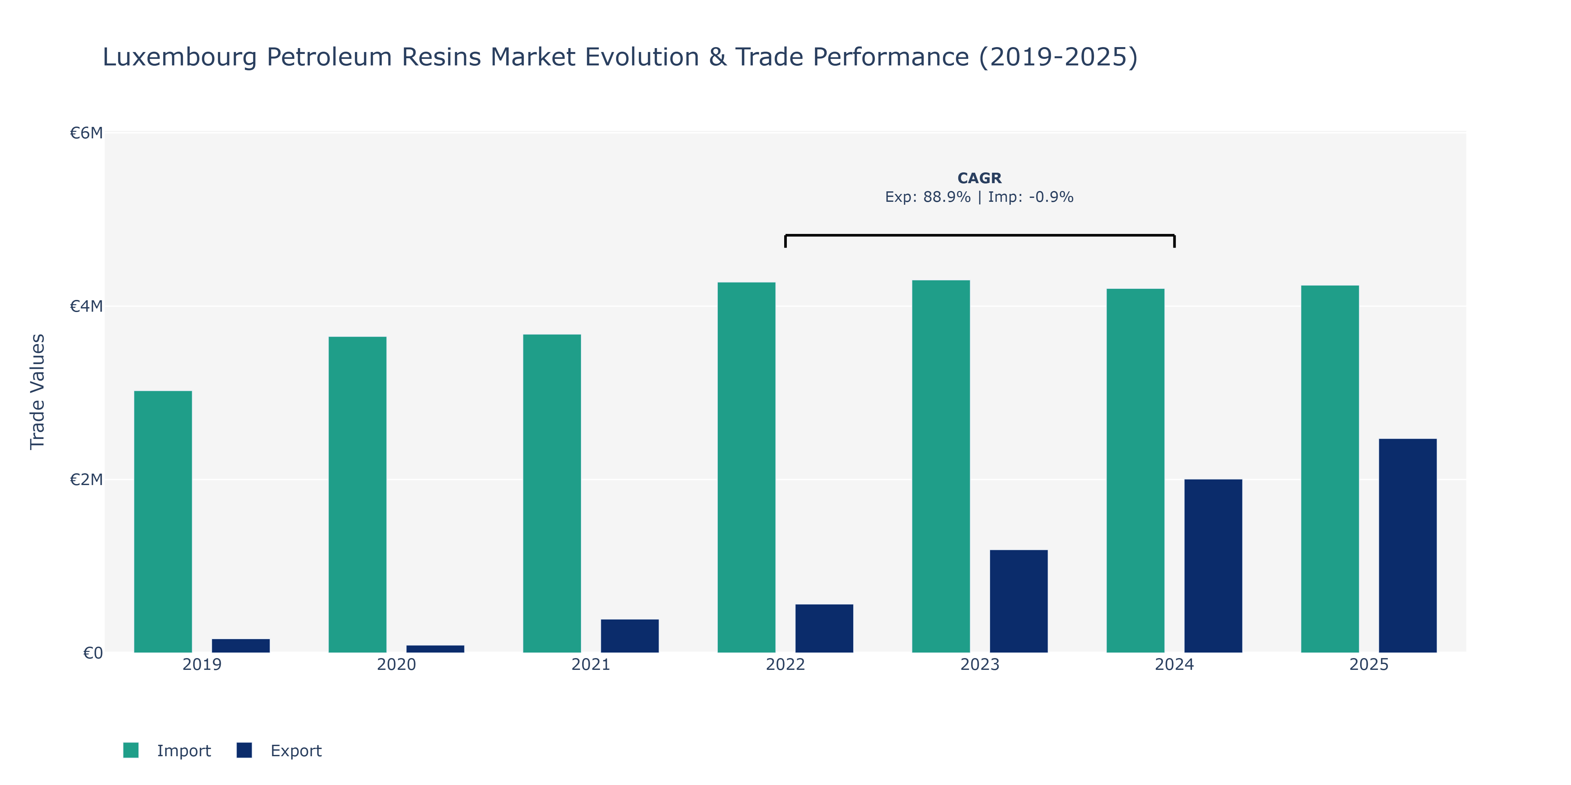1571x785 pixels.
Task: Select the 2025 Import bar
Action: (1330, 469)
